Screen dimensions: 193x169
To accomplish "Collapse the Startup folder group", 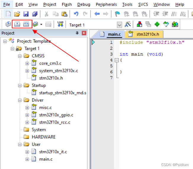I will click(x=20, y=86).
